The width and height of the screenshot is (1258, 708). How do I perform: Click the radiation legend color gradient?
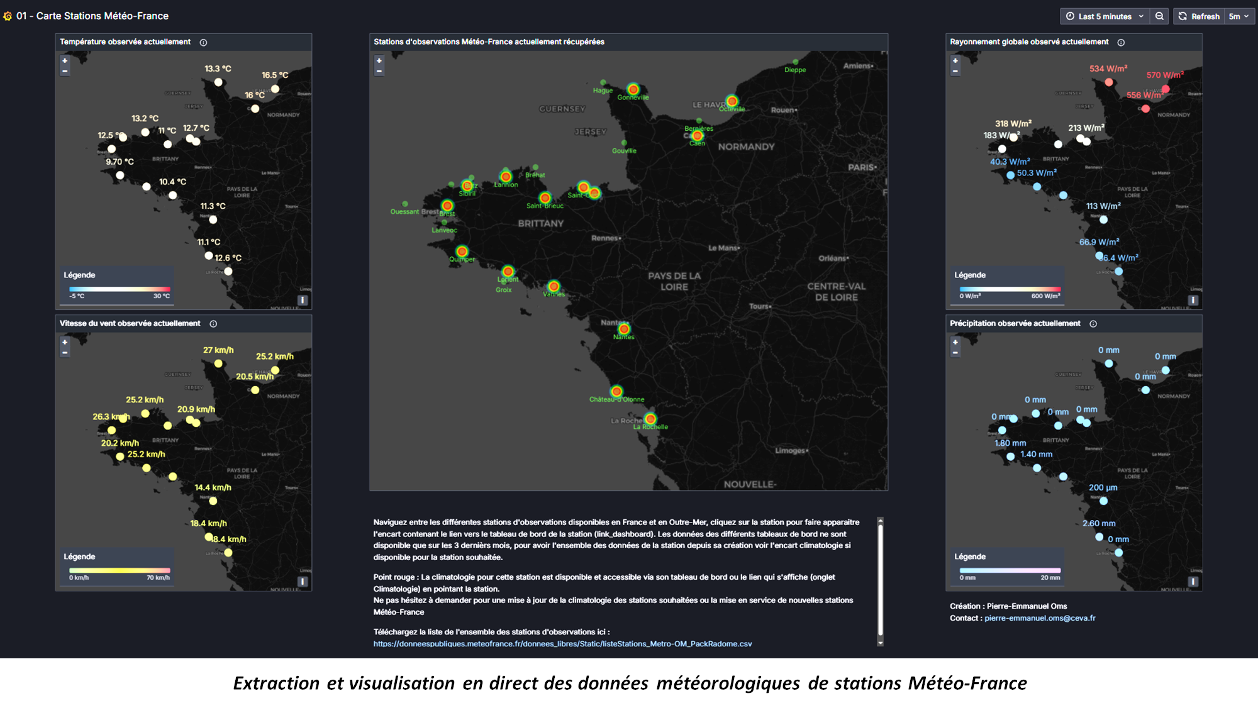[x=1010, y=289]
